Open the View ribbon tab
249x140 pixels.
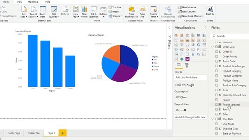tap(19, 2)
